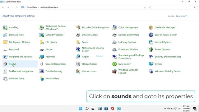
Task: Click the volume tray icon
Action: 179,109
